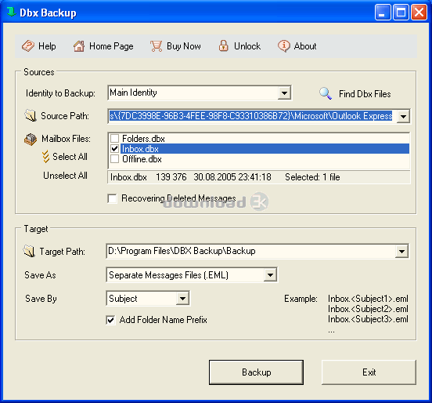Screen dimensions: 432x403
Task: Click the Buy Now shopping cart icon
Action: [x=157, y=46]
